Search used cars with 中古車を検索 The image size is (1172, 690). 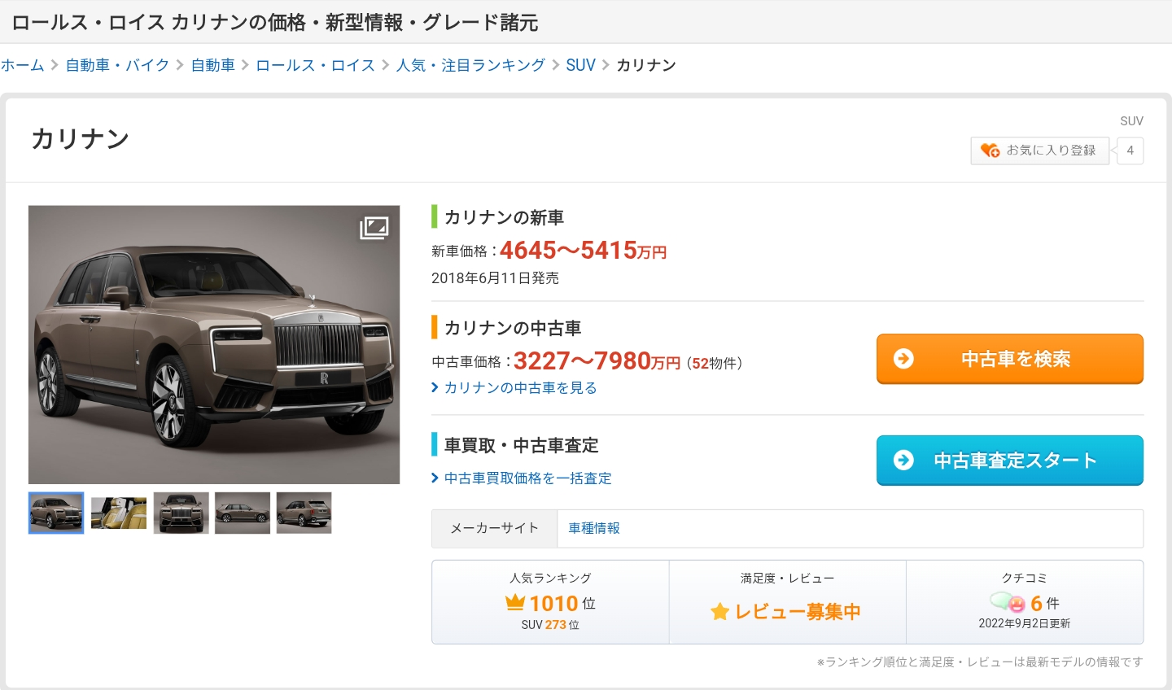point(1010,359)
